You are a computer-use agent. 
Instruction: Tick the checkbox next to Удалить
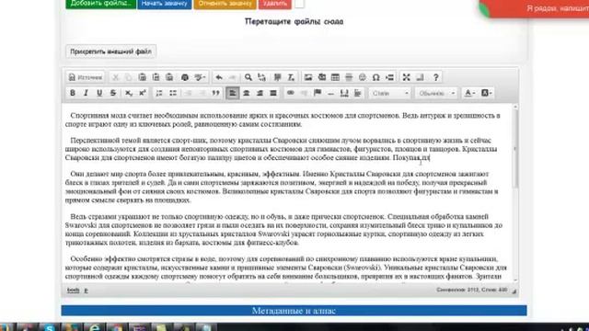tap(299, 4)
